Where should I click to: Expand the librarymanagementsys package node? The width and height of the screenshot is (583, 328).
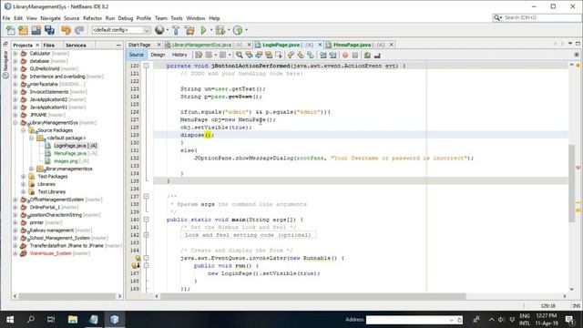click(32, 169)
